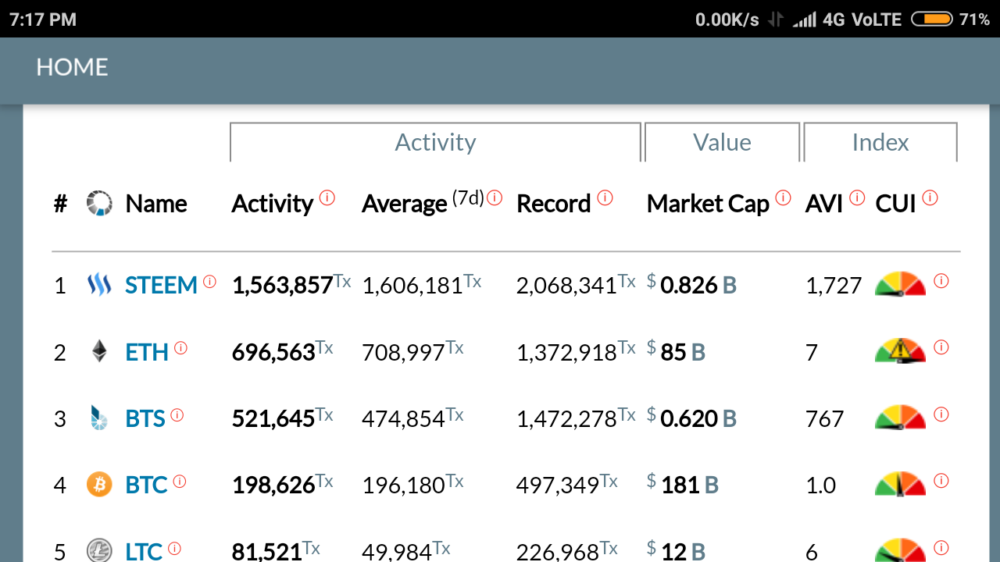Click the BTC CUI gauge icon
Screen dimensions: 1000x562
[x=900, y=484]
